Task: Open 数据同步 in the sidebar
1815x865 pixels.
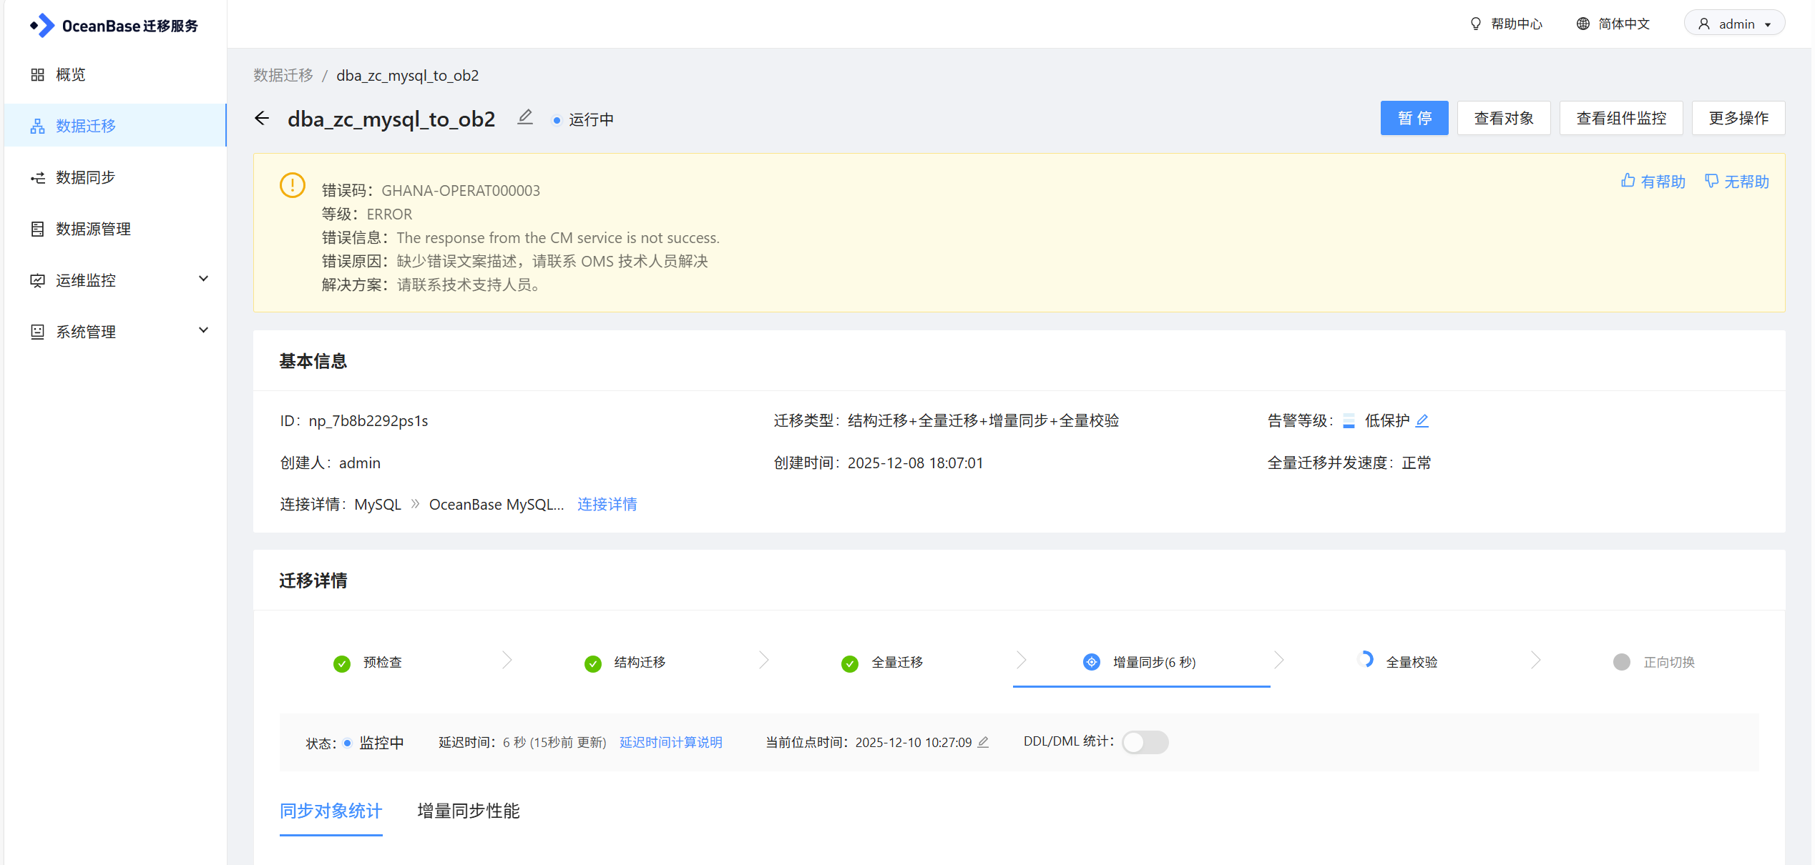Action: pos(86,177)
